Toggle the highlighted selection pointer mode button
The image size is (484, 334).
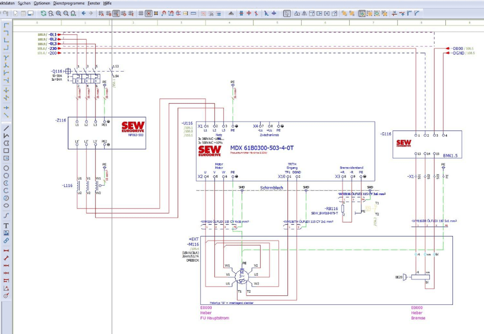[286, 13]
